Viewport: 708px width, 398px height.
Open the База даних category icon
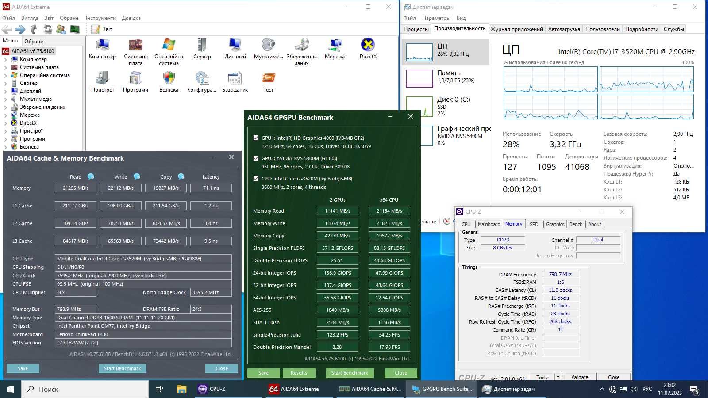(235, 82)
